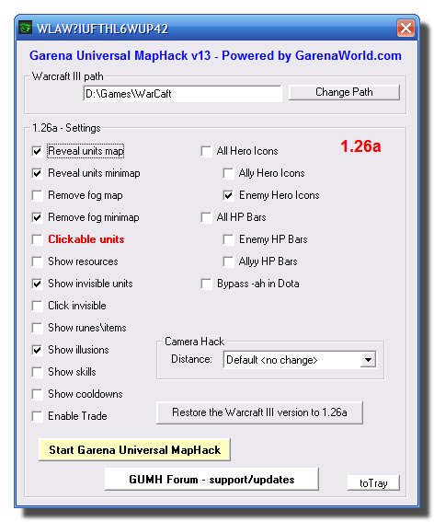The height and width of the screenshot is (522, 434).
Task: Start Garena Universal MapHack
Action: [134, 450]
